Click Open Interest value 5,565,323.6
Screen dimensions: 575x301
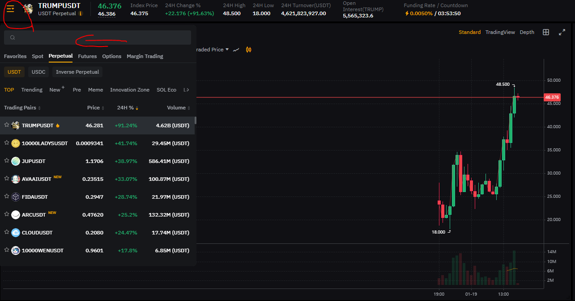click(358, 16)
